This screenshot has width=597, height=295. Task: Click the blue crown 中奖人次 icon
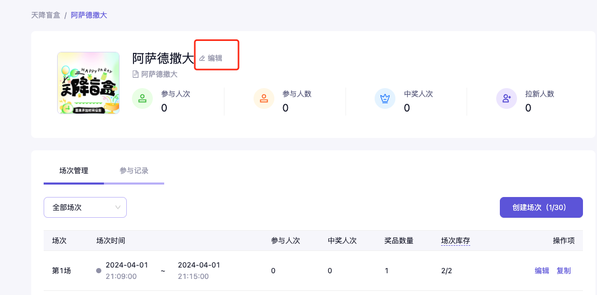(385, 98)
